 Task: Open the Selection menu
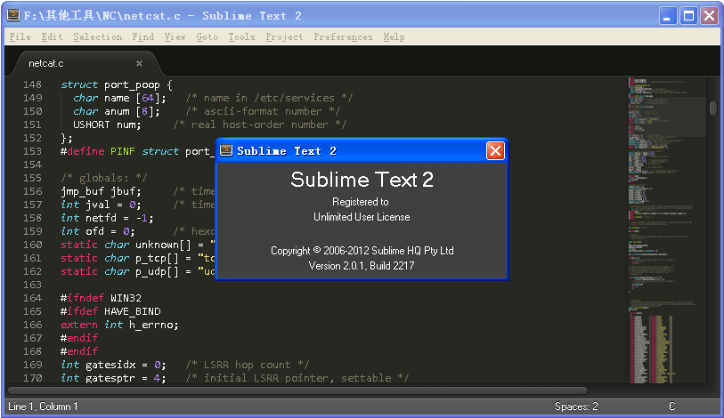(x=97, y=37)
